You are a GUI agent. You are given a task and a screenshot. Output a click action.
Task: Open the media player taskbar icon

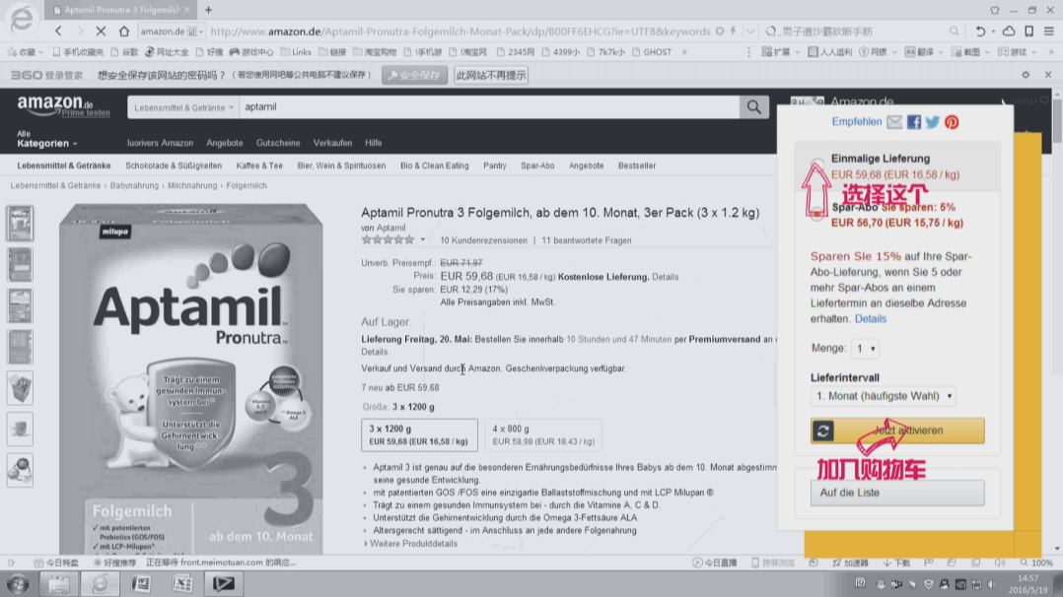point(224,583)
